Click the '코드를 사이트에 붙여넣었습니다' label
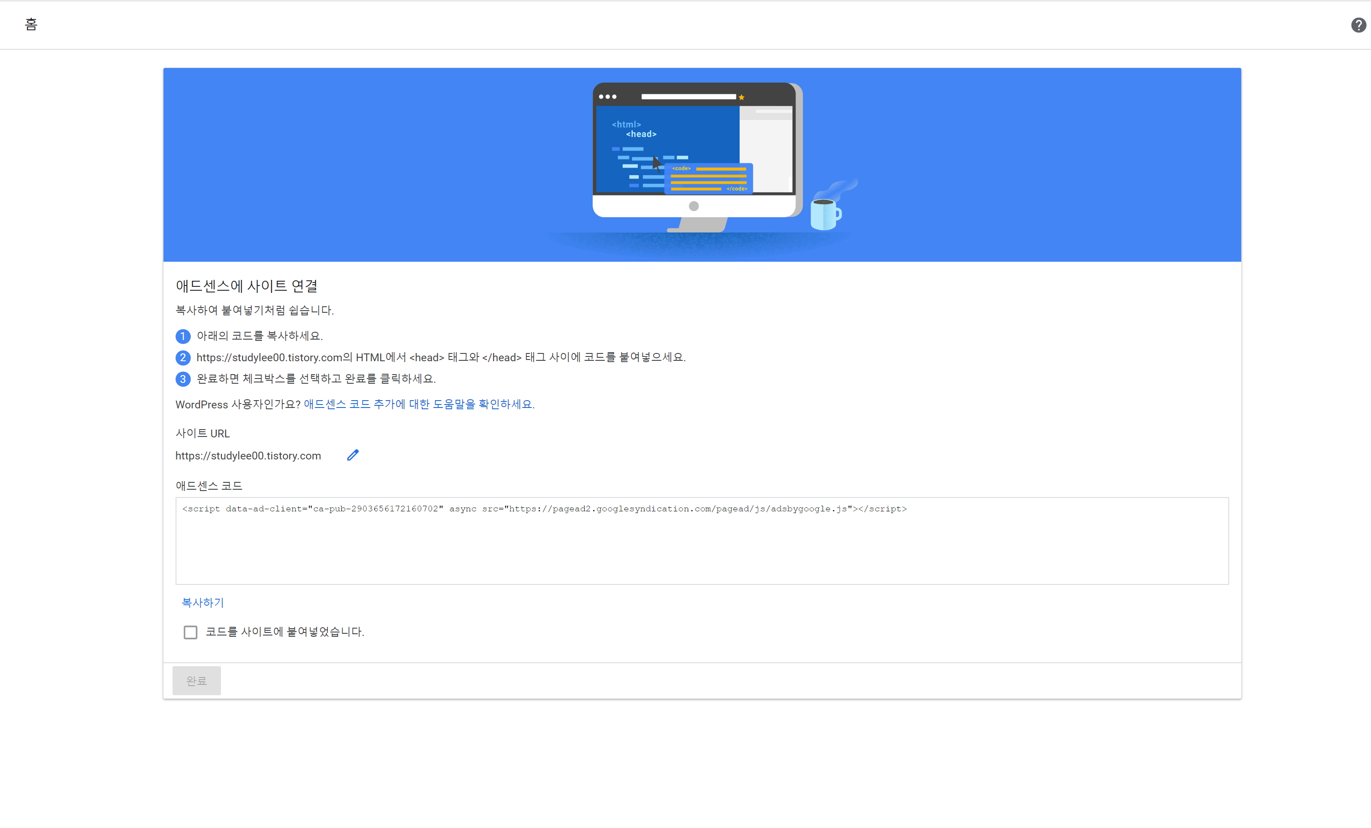 tap(285, 632)
